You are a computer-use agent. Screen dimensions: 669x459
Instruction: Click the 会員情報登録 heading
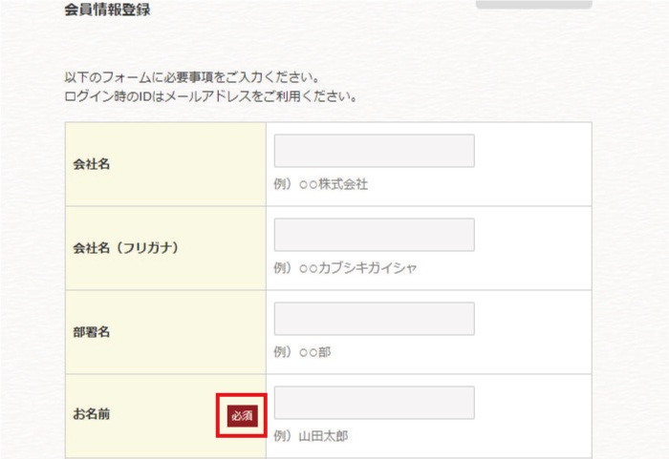coord(106,10)
